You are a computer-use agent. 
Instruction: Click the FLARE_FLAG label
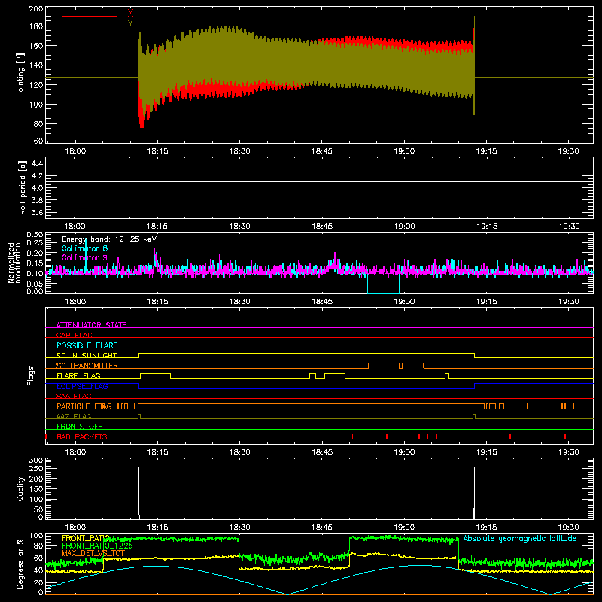tap(78, 375)
